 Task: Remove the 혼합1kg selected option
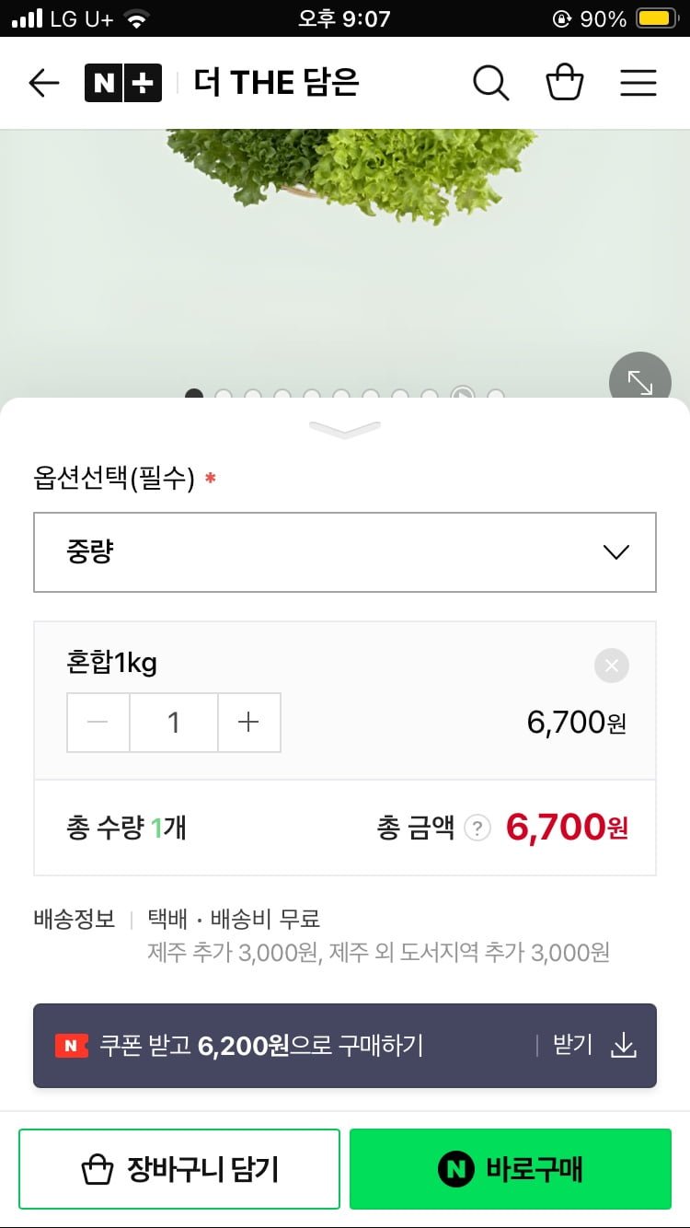pyautogui.click(x=612, y=666)
